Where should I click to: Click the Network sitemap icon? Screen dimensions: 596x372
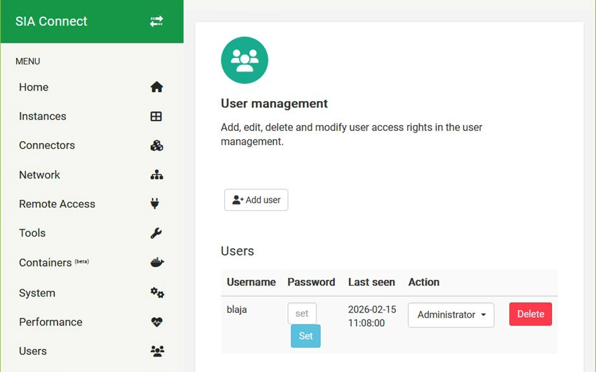pos(157,174)
